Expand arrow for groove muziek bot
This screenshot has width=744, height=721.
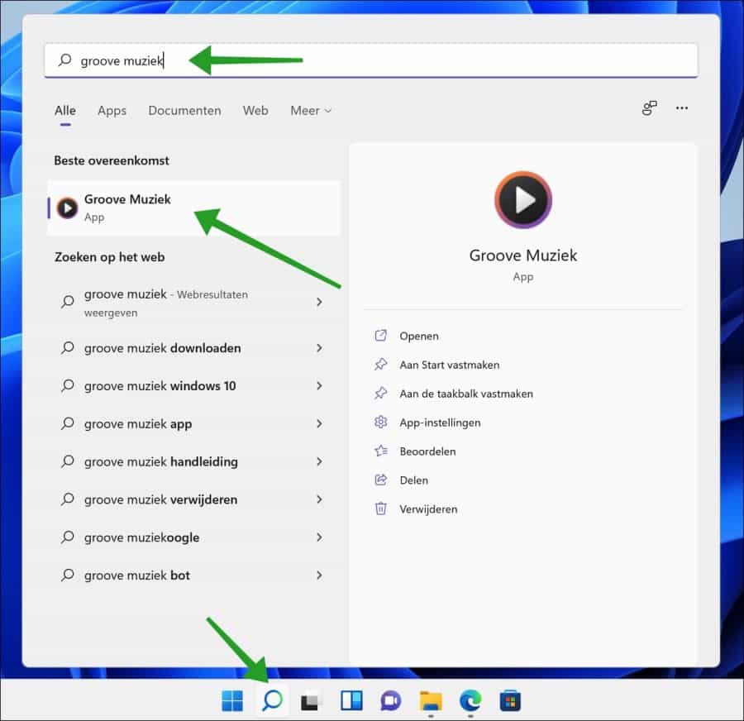pyautogui.click(x=319, y=575)
